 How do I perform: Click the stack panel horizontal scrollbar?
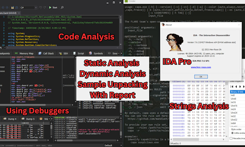(87, 140)
